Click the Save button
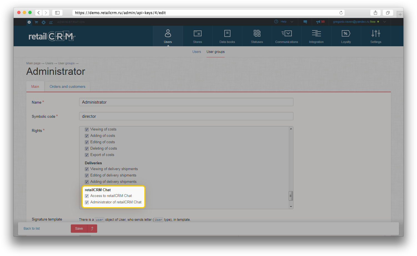This screenshot has width=417, height=256. pos(79,229)
